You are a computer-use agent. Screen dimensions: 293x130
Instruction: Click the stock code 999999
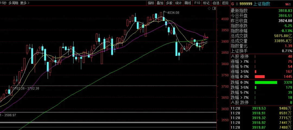click(246, 4)
